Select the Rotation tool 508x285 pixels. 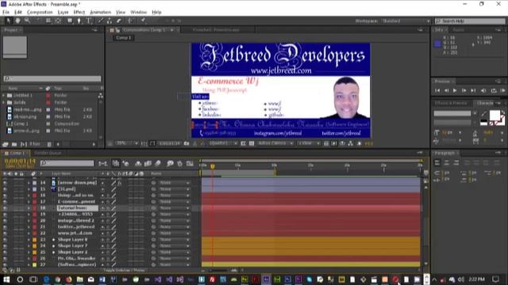point(38,21)
